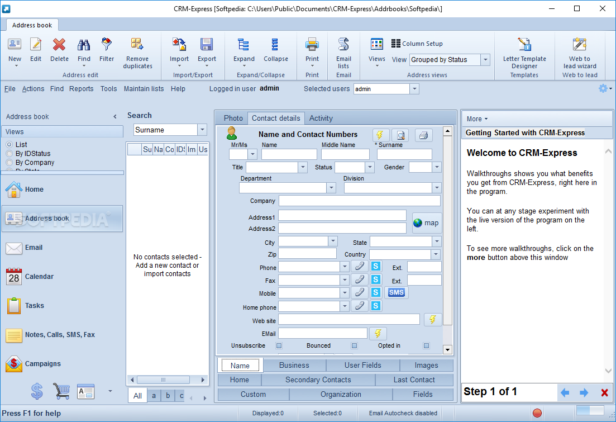Expand all groups with Expand icon

click(243, 45)
